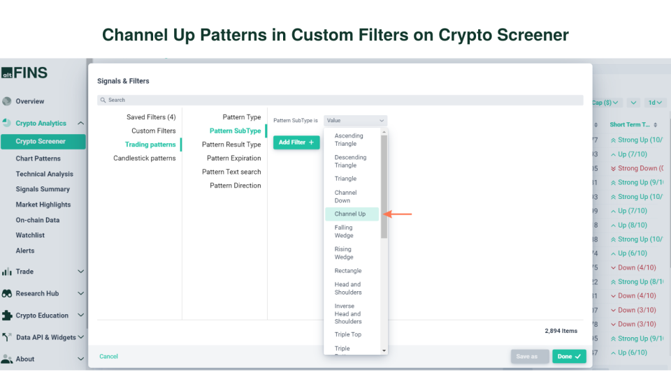671x377 pixels.
Task: Click the Research Hub binoculars icon
Action: (7, 293)
